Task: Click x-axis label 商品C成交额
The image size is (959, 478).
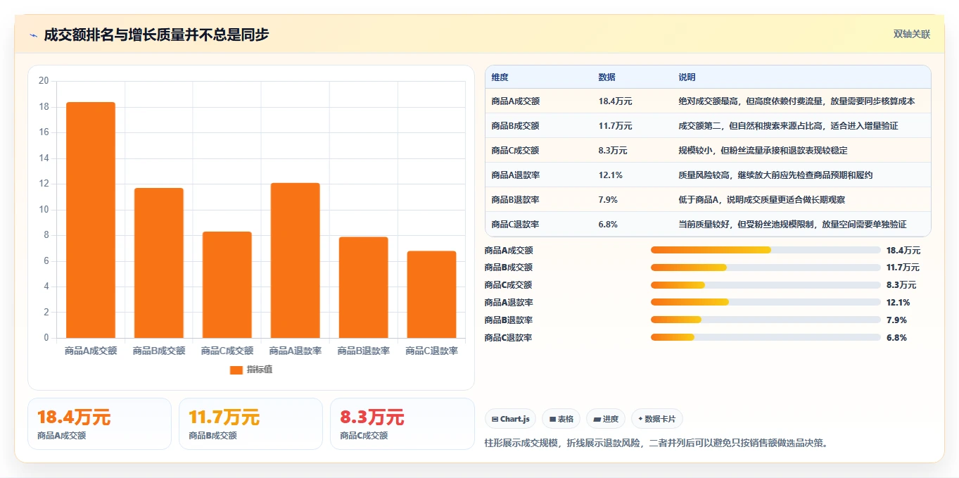Action: [x=227, y=351]
